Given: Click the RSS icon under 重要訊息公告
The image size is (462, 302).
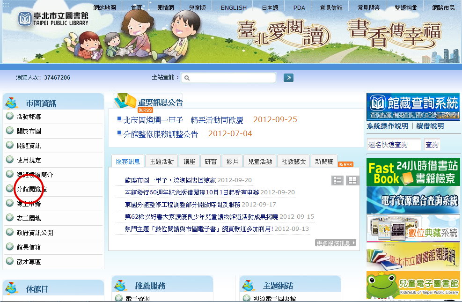Looking at the screenshot, I should click(x=145, y=110).
